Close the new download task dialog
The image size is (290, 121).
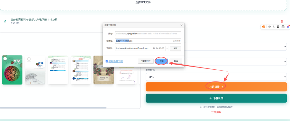pos(182,25)
